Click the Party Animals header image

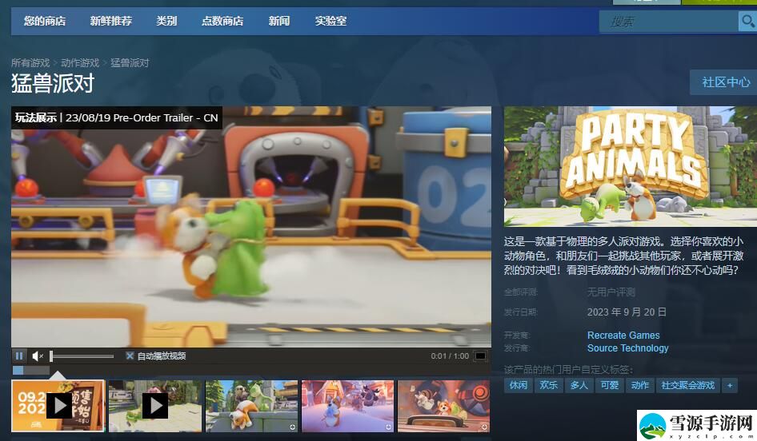point(631,166)
